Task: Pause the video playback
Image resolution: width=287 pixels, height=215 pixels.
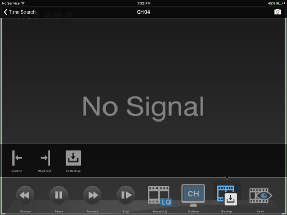Action: click(59, 195)
